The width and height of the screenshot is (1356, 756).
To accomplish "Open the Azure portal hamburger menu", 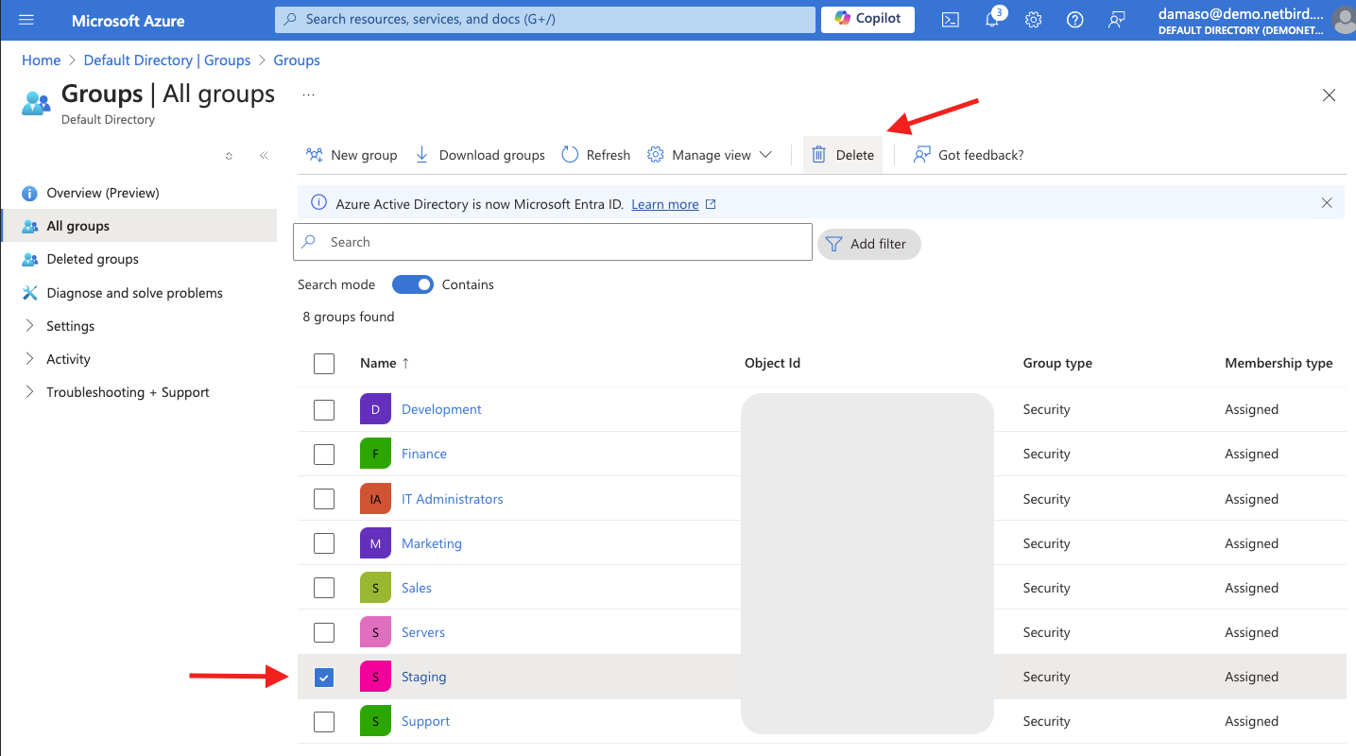I will (x=26, y=20).
